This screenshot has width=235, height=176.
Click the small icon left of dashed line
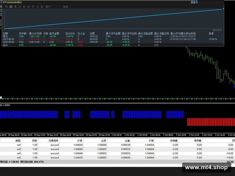(1, 98)
